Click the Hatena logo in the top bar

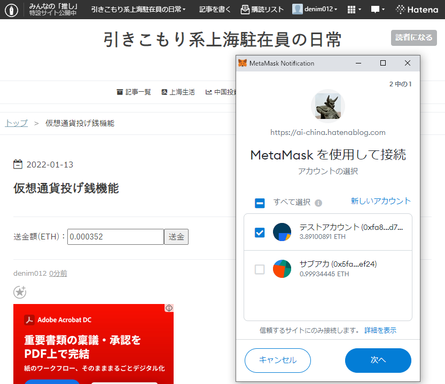417,10
